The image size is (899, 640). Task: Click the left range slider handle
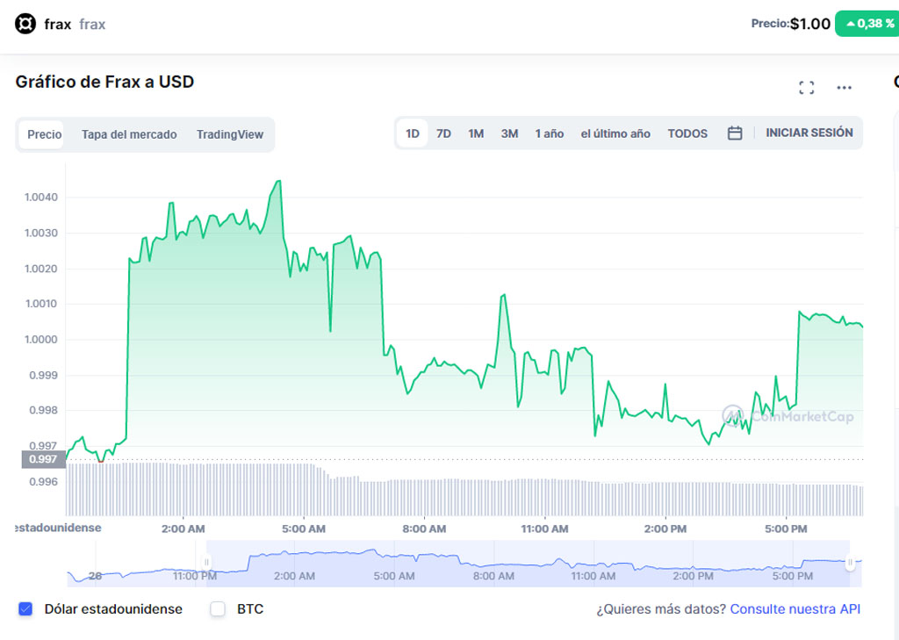pyautogui.click(x=206, y=562)
